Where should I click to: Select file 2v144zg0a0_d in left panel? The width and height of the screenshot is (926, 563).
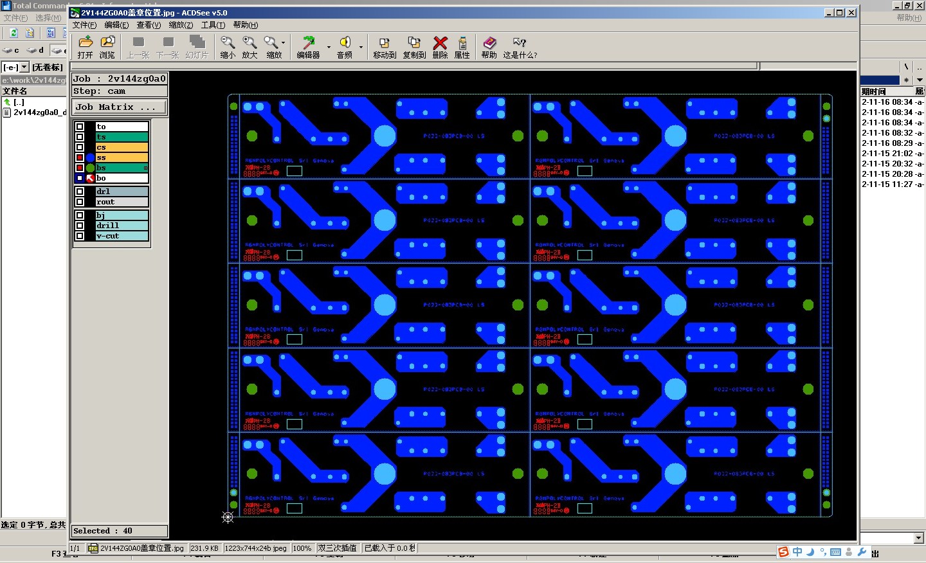point(35,112)
